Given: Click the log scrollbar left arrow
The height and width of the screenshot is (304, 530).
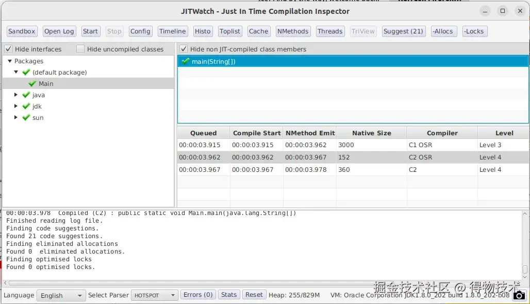Looking at the screenshot, I should point(5,283).
